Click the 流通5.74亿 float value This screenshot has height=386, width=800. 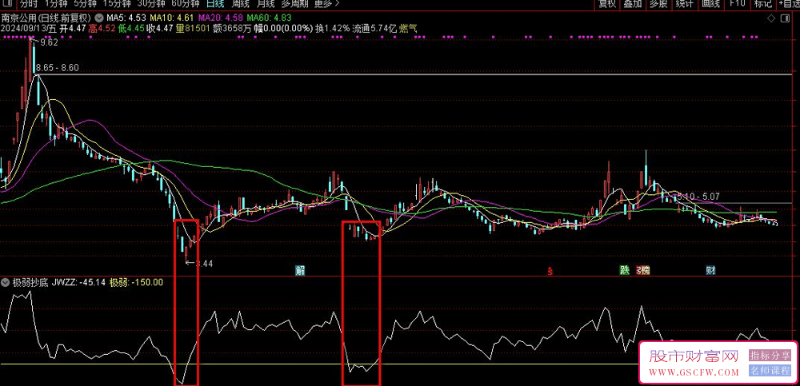[x=375, y=28]
